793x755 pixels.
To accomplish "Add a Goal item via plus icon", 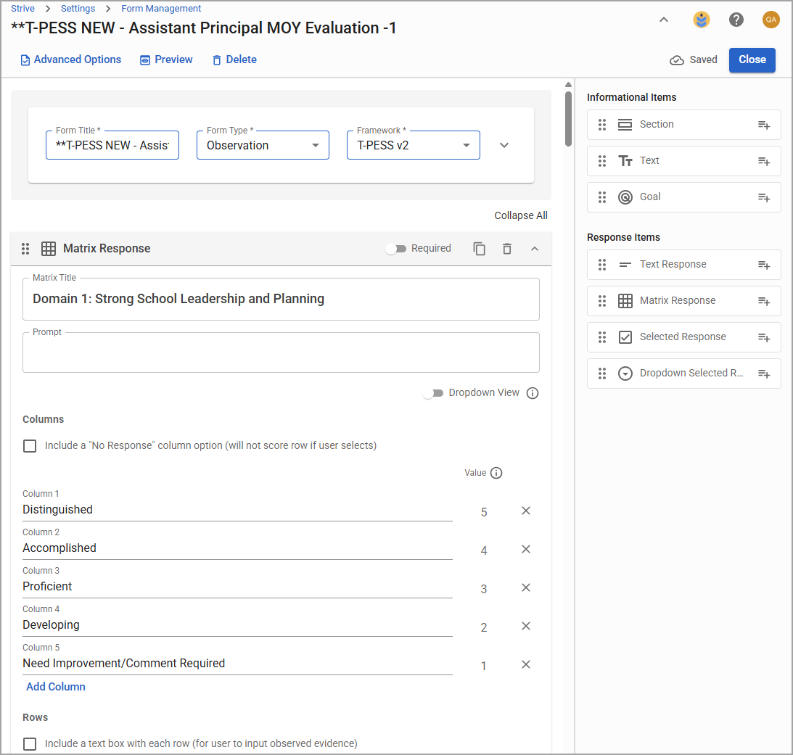I will (x=764, y=197).
